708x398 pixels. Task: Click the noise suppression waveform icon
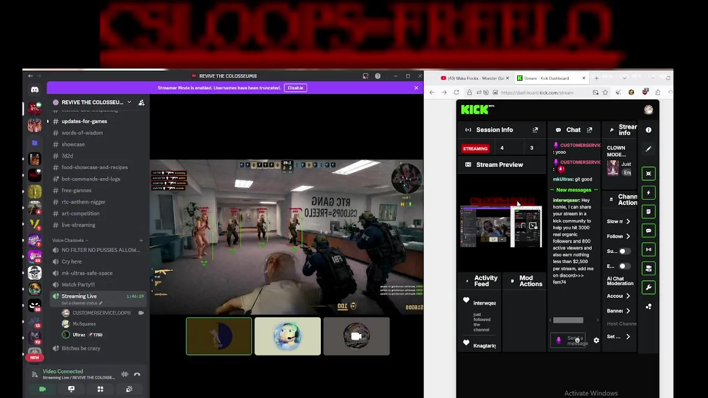tap(125, 374)
